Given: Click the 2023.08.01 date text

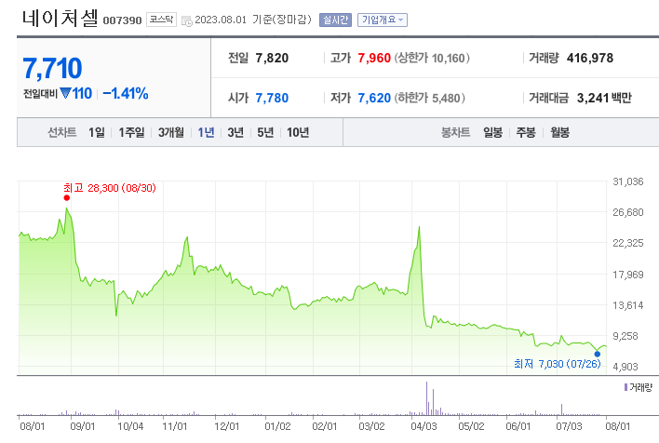Looking at the screenshot, I should [221, 20].
